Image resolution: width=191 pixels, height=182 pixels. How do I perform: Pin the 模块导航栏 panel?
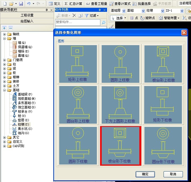[x=47, y=10]
